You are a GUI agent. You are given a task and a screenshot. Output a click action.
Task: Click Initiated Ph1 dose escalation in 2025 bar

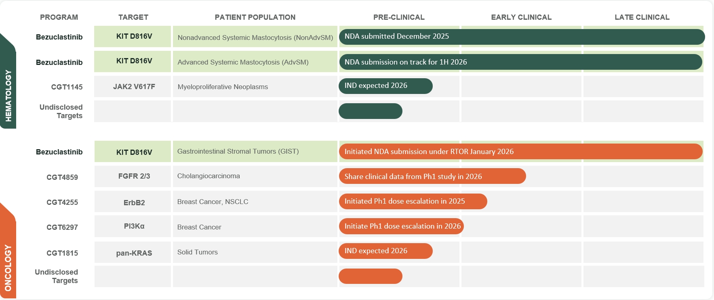pyautogui.click(x=413, y=202)
